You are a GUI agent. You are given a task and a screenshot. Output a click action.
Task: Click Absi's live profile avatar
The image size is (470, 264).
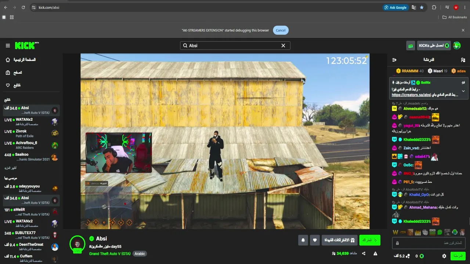(x=77, y=244)
